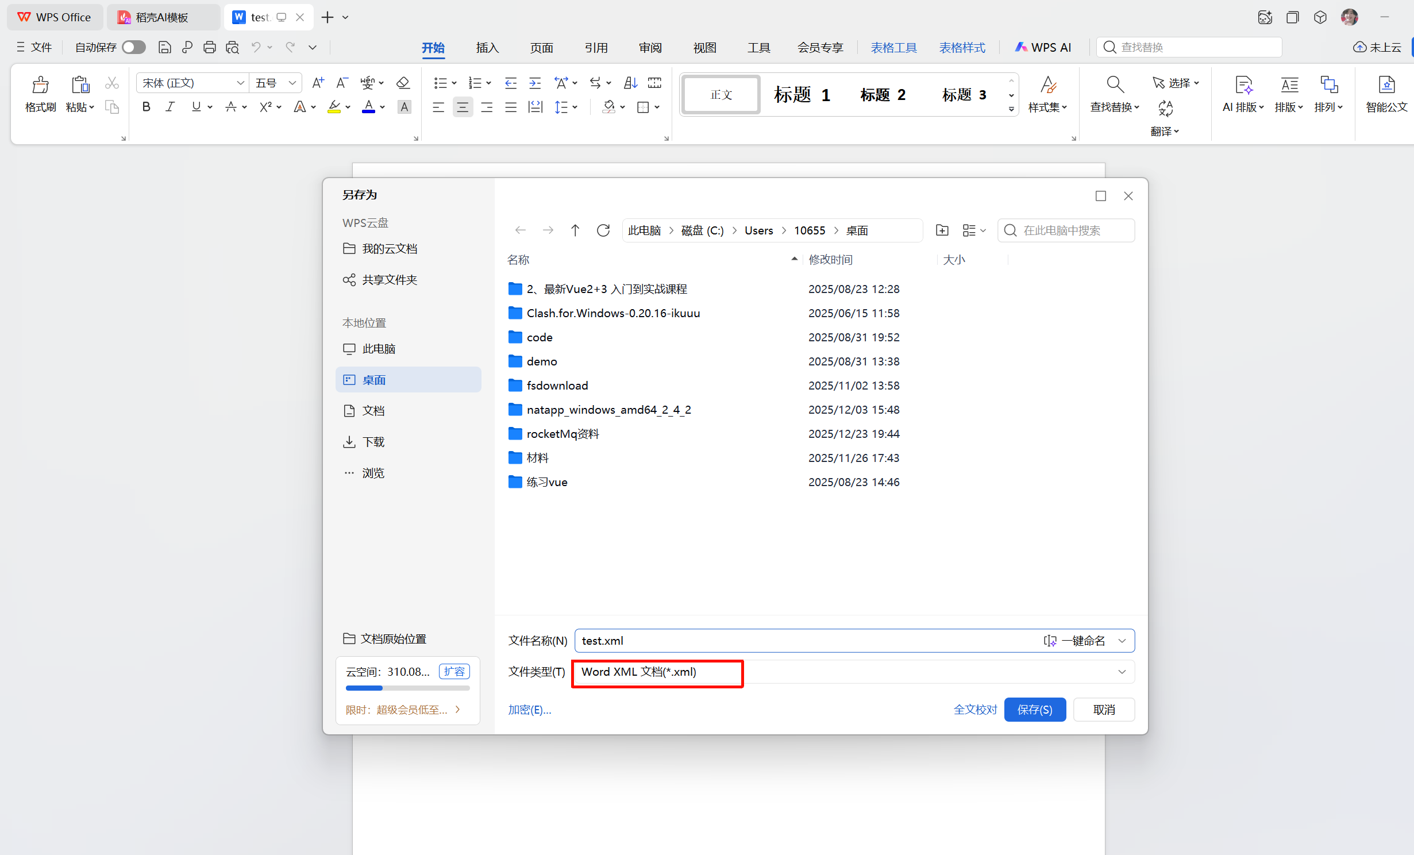Image resolution: width=1414 pixels, height=855 pixels.
Task: Center align the paragraph text
Action: click(x=463, y=107)
